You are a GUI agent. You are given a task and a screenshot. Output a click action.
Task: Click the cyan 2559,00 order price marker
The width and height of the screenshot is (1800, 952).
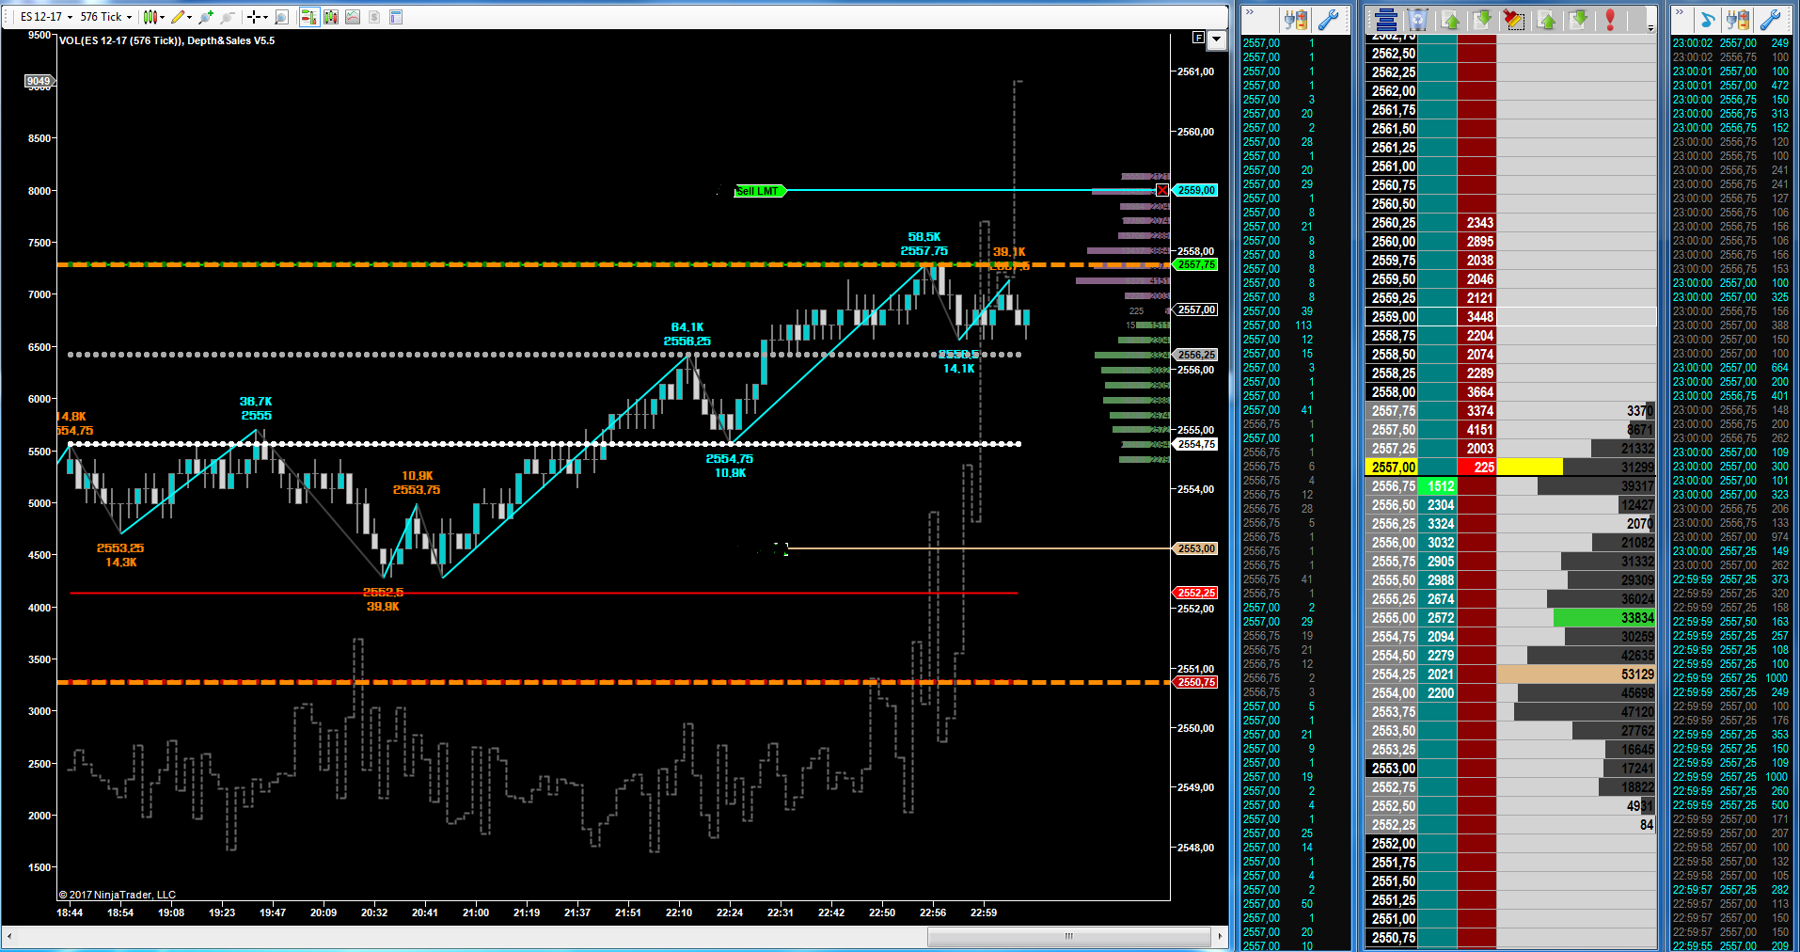pyautogui.click(x=1196, y=190)
